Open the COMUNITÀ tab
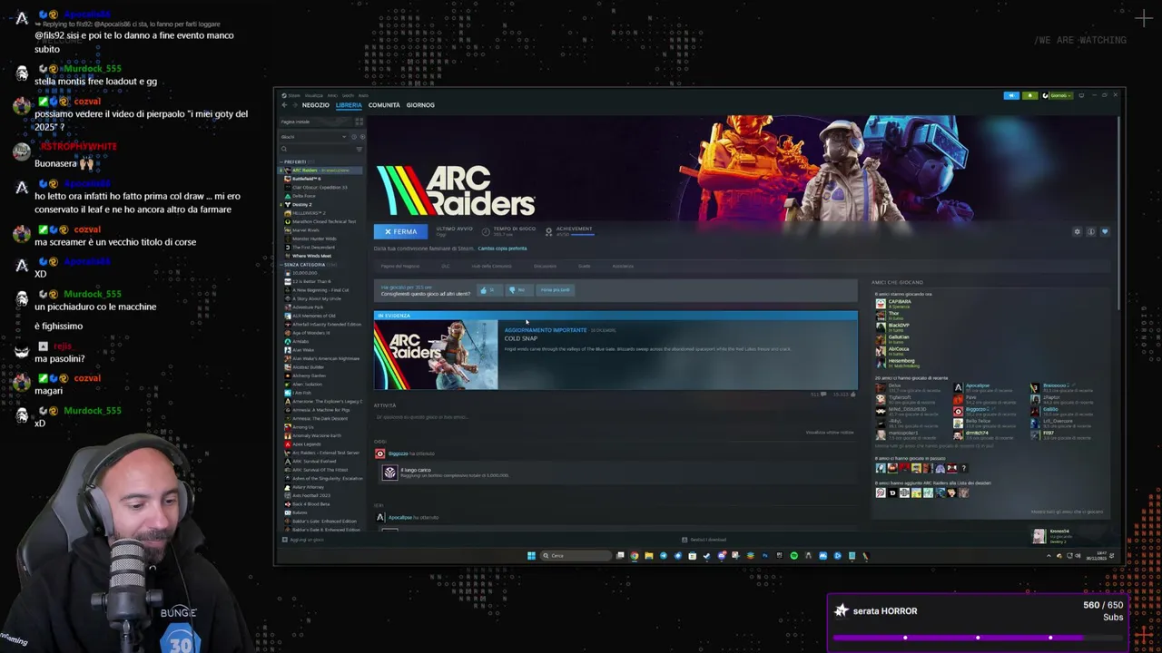This screenshot has width=1162, height=653. 384,105
